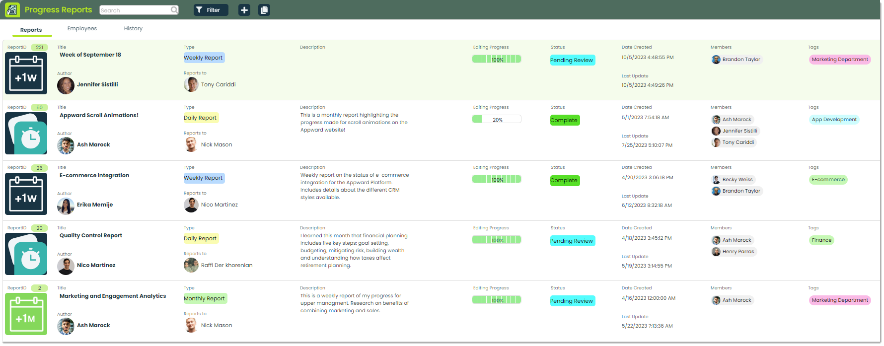Click the last update 7/25/2023 5:10:07 PM
The height and width of the screenshot is (346, 884).
point(647,145)
